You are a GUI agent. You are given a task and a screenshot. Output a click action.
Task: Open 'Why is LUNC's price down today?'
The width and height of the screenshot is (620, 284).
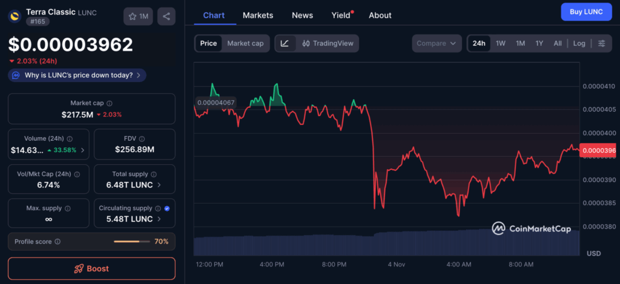click(x=77, y=76)
